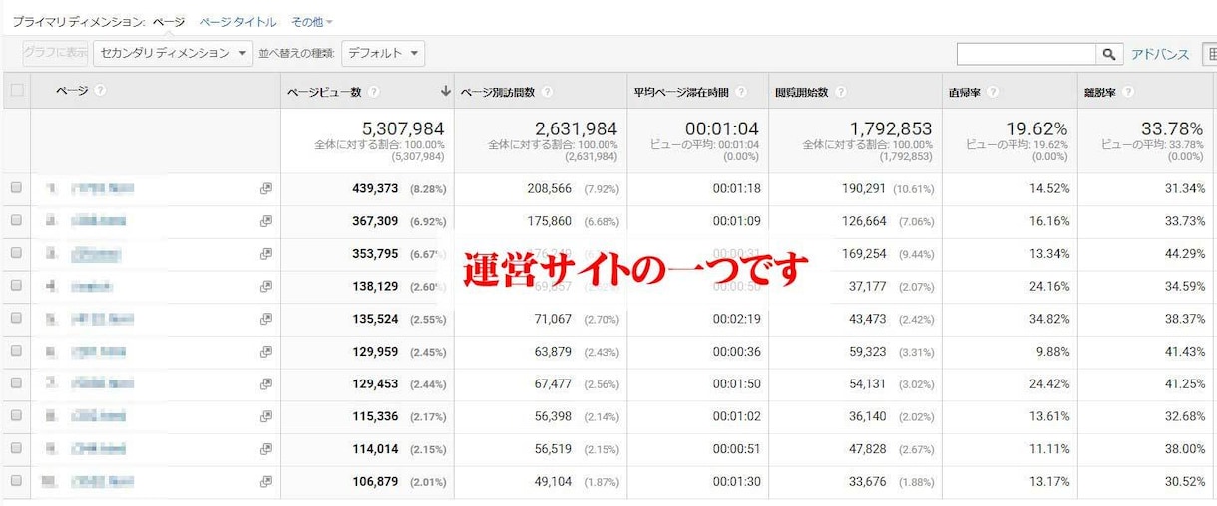Click the sort arrow on ページビュー数
This screenshot has height=506, width=1217.
point(445,92)
